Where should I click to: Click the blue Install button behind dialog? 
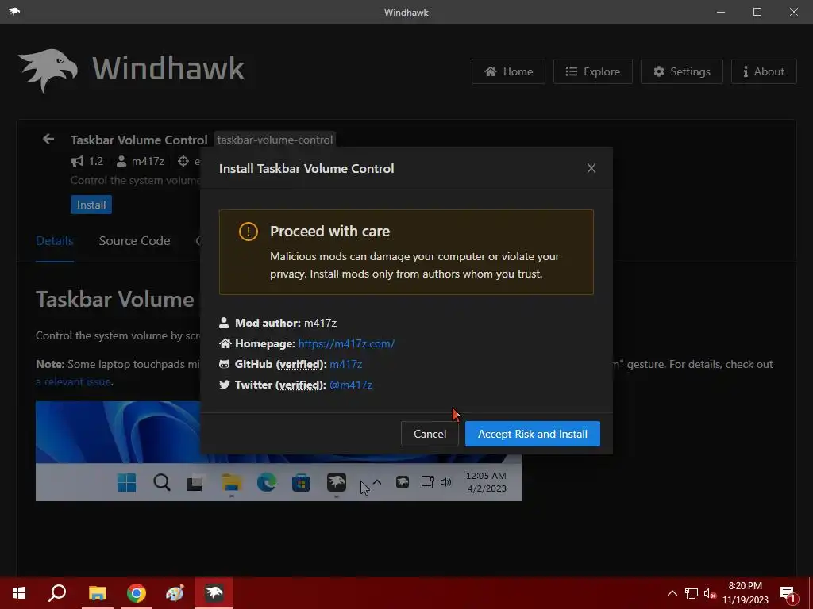click(91, 205)
